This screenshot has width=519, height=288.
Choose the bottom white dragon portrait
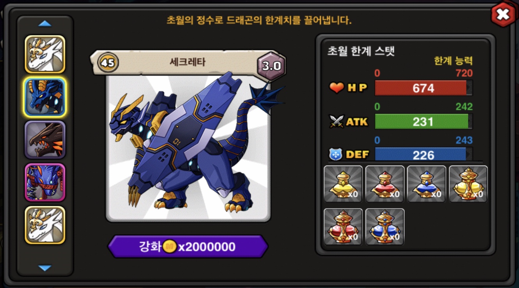[x=45, y=225]
